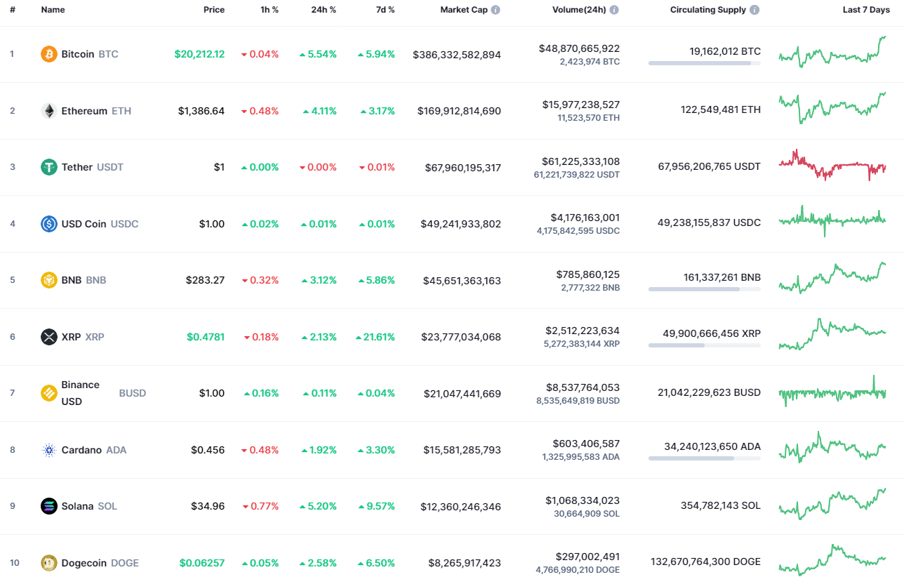Image resolution: width=904 pixels, height=584 pixels.
Task: Click the BNB logo icon
Action: 48,279
